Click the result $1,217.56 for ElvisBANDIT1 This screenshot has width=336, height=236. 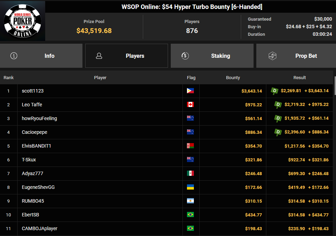[x=295, y=146]
